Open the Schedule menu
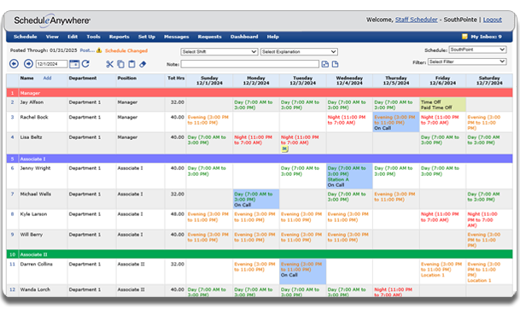Screen dimensions: 520x315 click(26, 37)
